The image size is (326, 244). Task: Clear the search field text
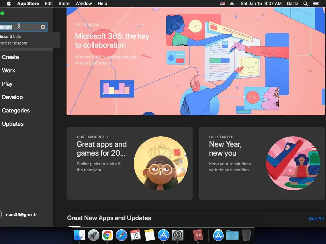click(x=43, y=27)
